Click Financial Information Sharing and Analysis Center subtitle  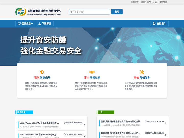[x=44, y=15]
